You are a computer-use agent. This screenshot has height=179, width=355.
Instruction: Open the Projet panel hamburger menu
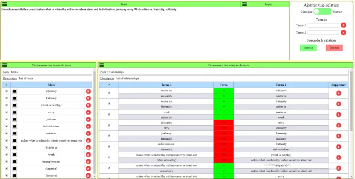(245, 4)
